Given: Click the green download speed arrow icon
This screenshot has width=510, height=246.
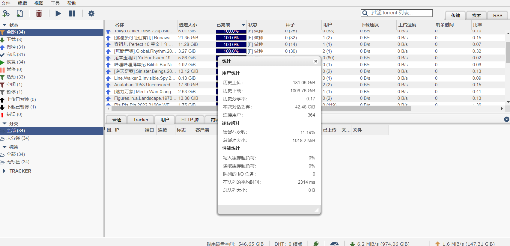Looking at the screenshot, I should (353, 244).
